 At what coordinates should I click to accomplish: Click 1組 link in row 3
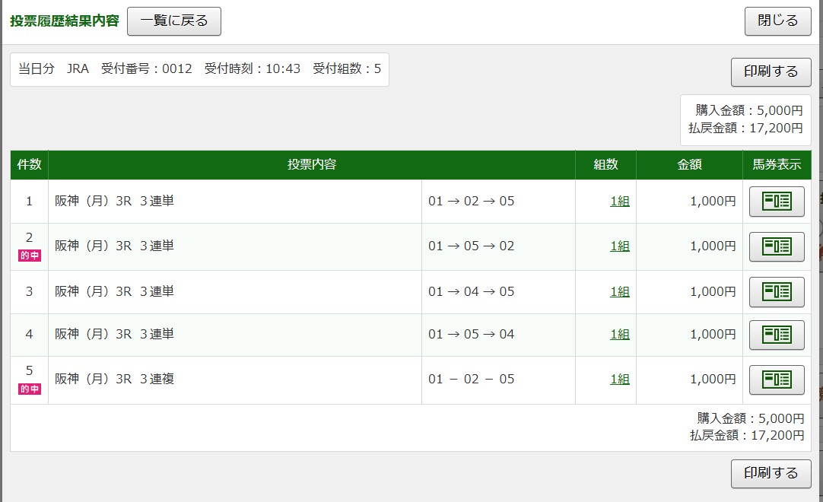click(619, 292)
